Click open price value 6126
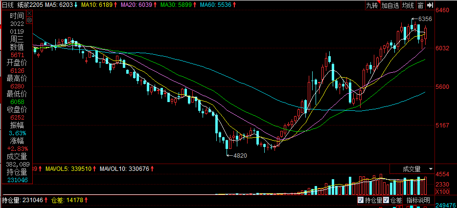This screenshot has width=457, height=208. [x=17, y=71]
